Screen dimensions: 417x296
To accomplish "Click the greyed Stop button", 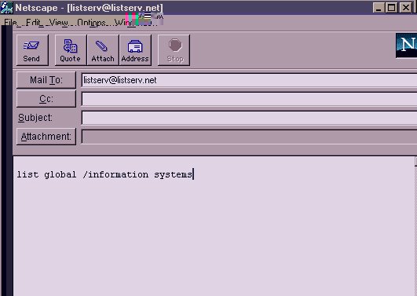I will [x=174, y=50].
